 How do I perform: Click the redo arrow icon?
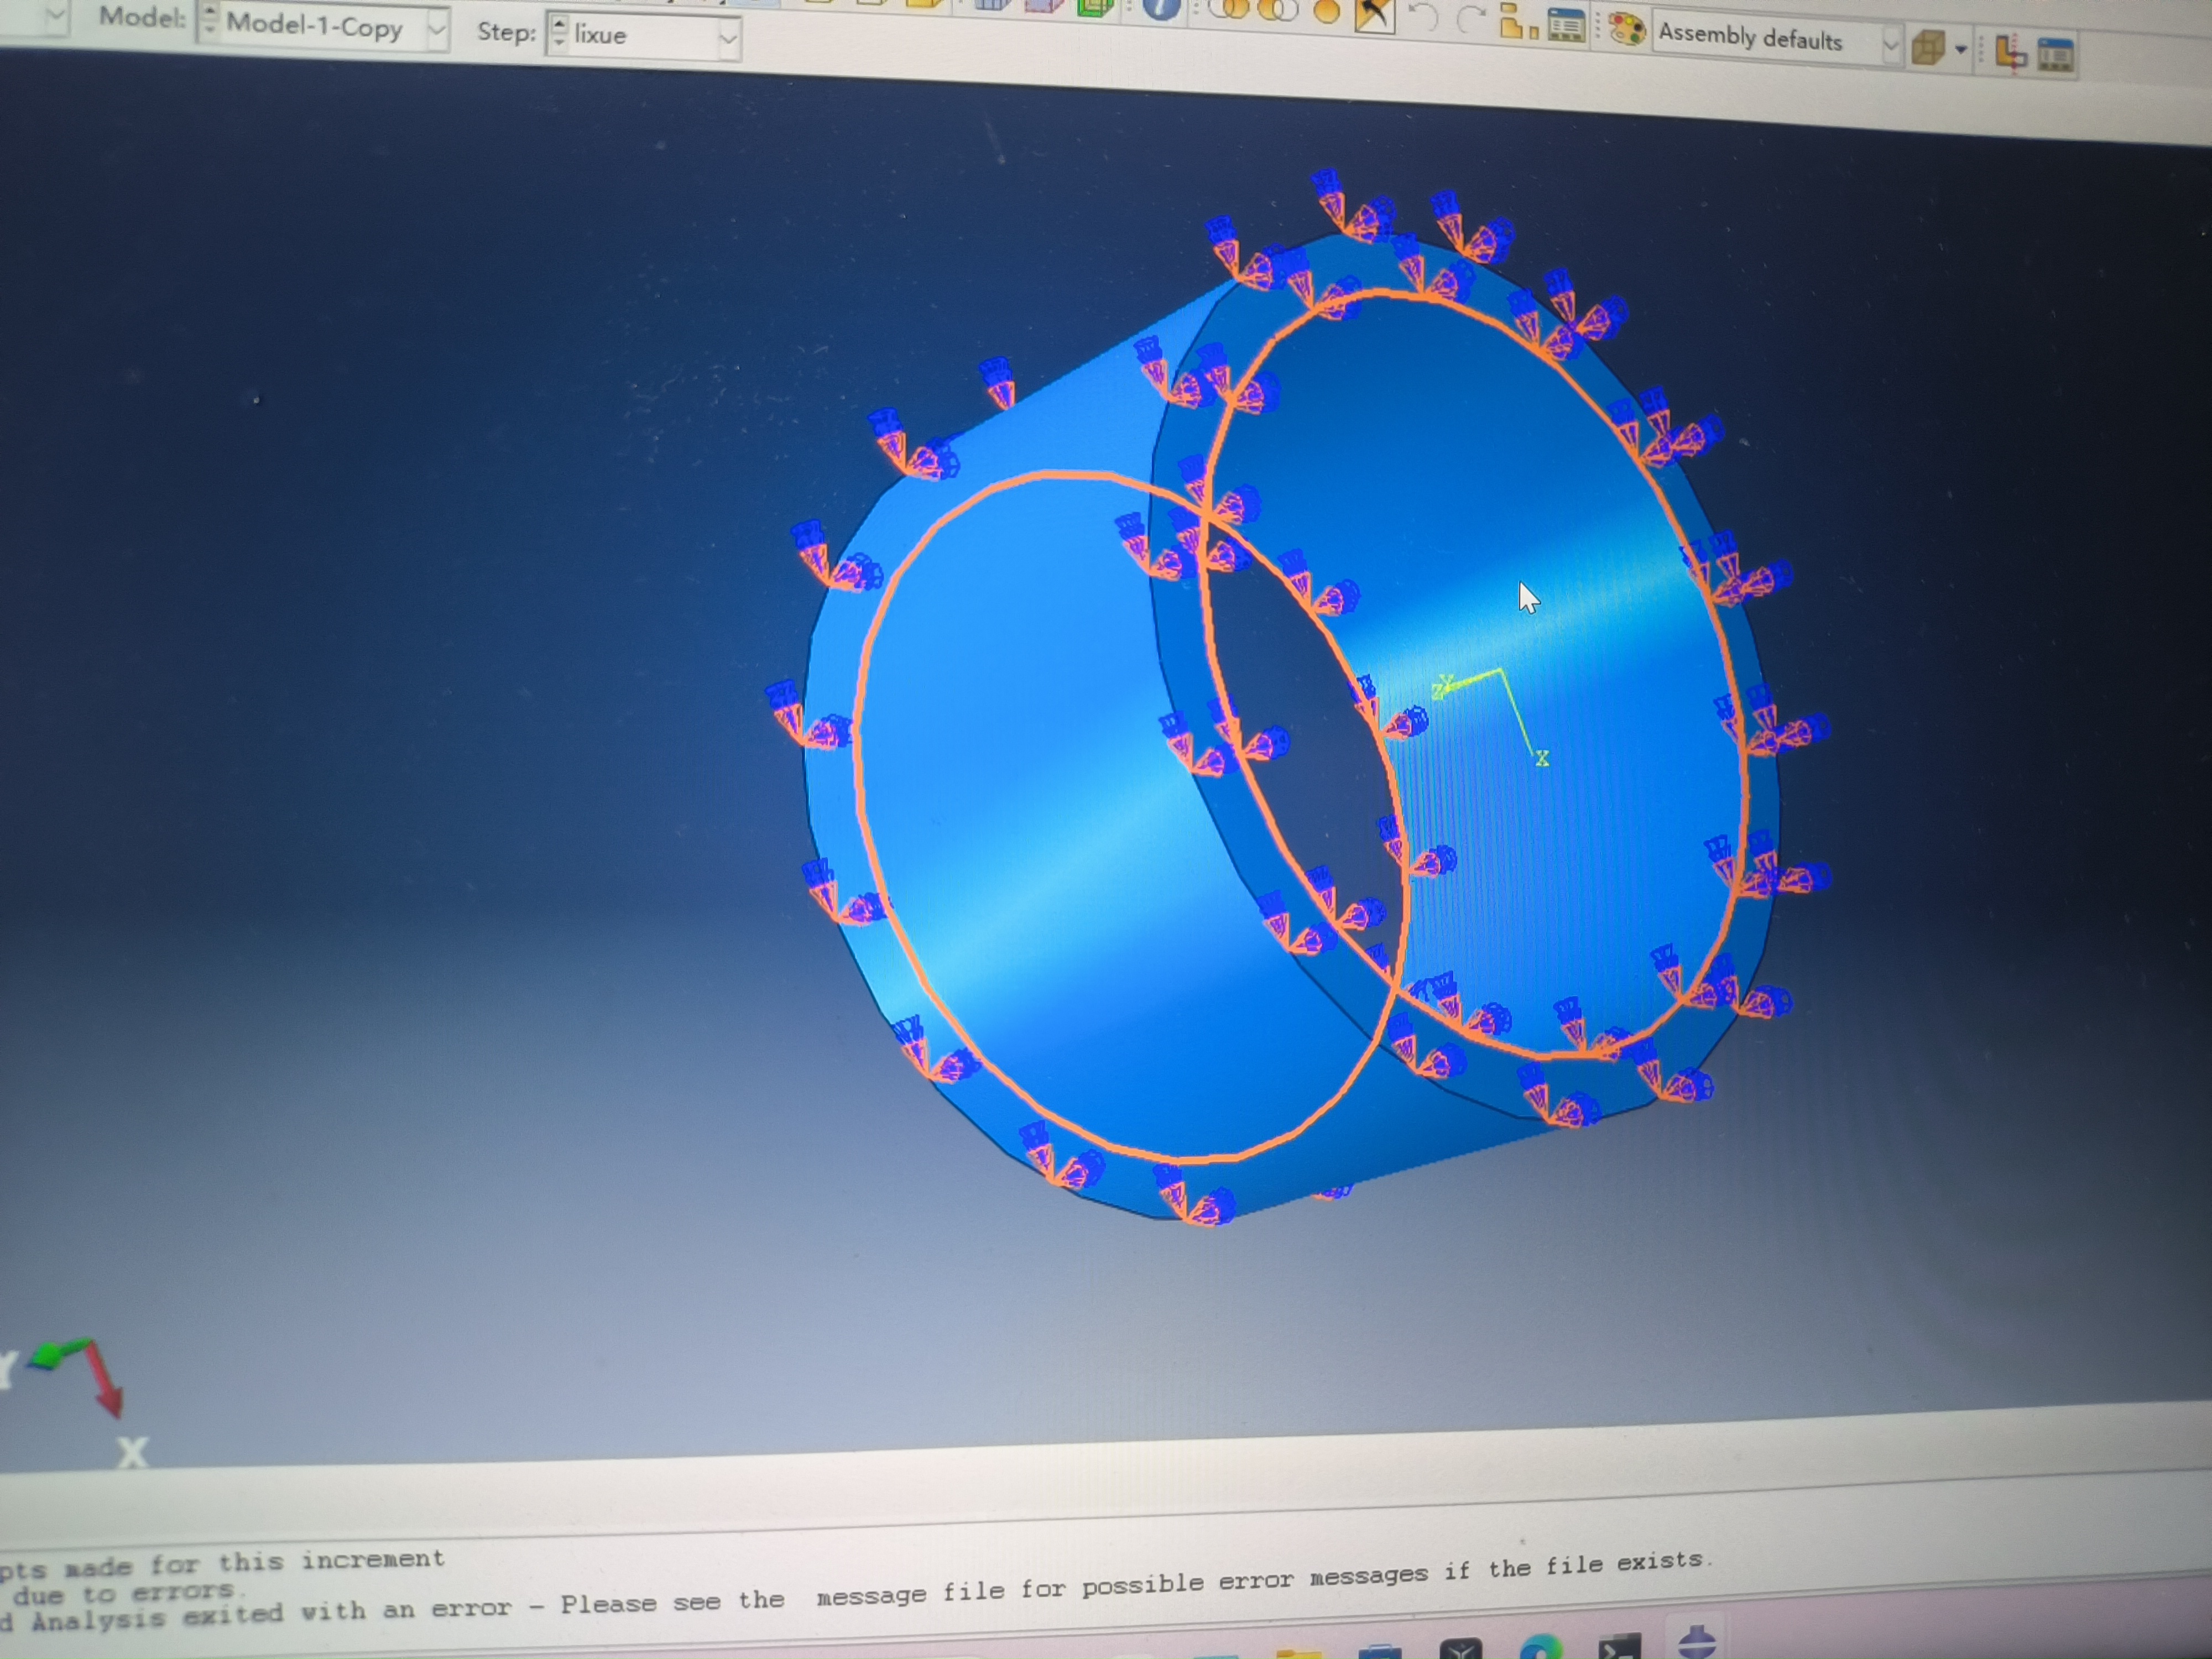tap(1470, 19)
